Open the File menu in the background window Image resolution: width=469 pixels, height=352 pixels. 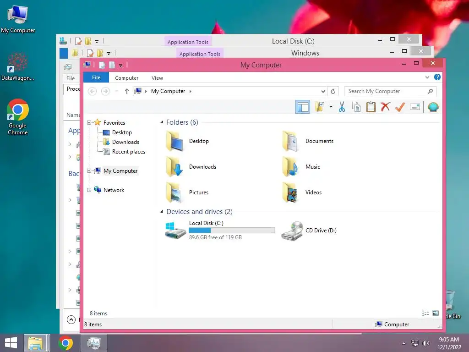[x=71, y=78]
